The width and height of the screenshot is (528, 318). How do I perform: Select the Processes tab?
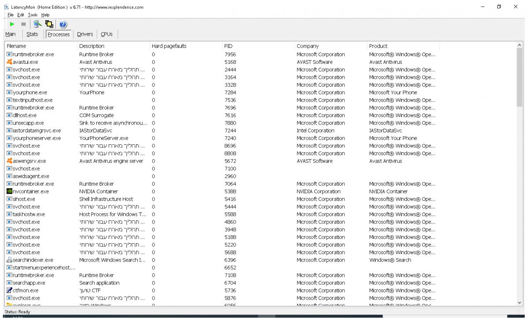pyautogui.click(x=59, y=34)
